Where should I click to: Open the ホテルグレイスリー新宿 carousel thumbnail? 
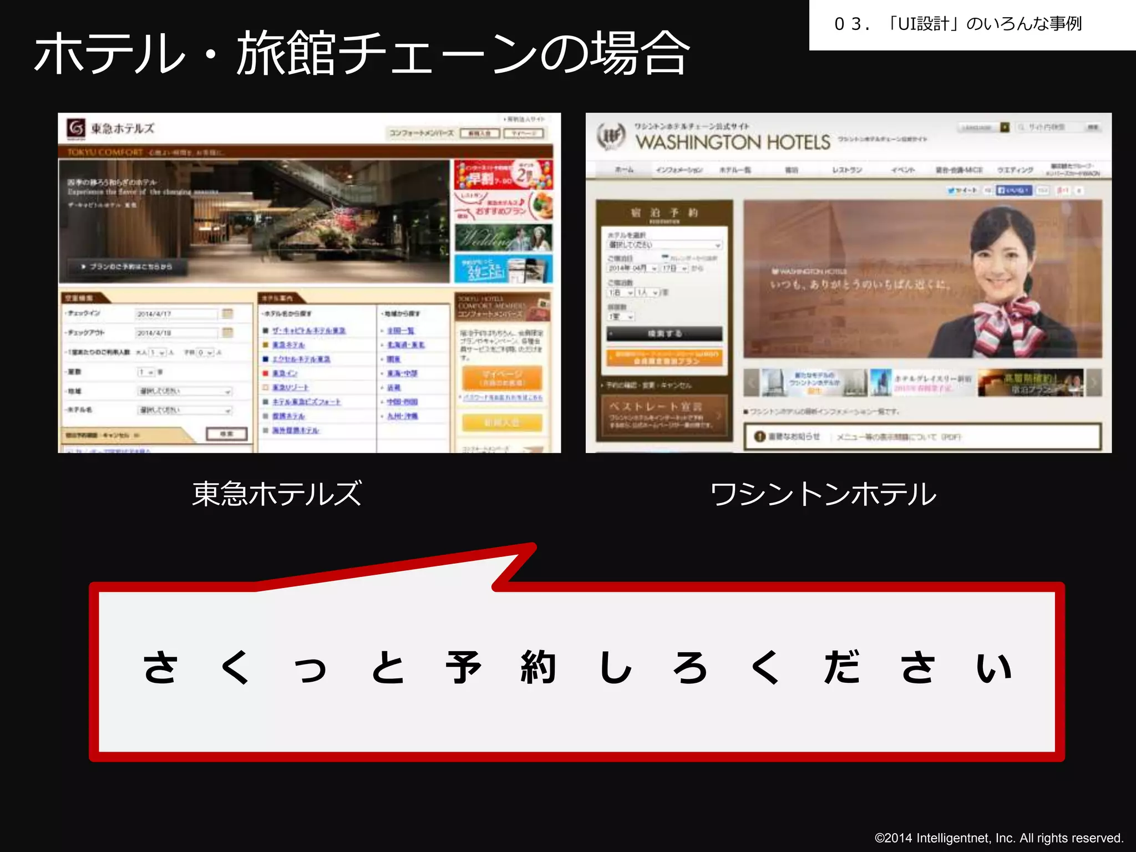pos(922,383)
